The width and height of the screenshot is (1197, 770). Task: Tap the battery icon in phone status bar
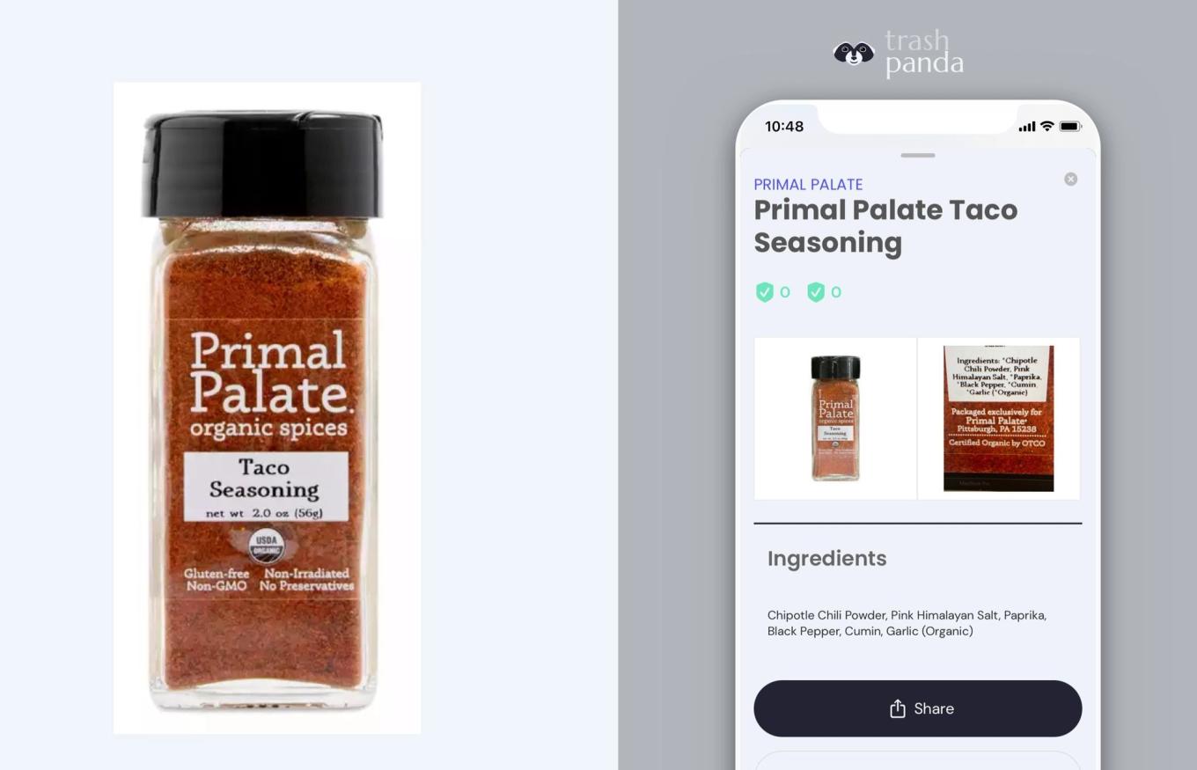click(x=1070, y=126)
